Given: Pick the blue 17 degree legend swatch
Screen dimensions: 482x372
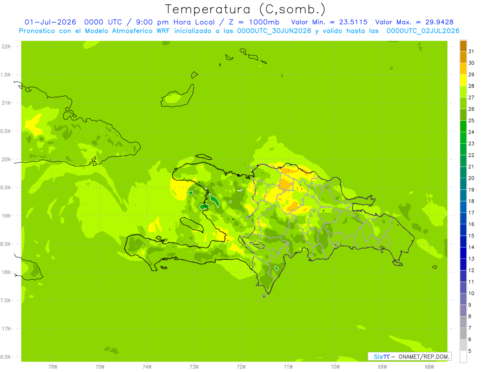Looking at the screenshot, I should (463, 207).
